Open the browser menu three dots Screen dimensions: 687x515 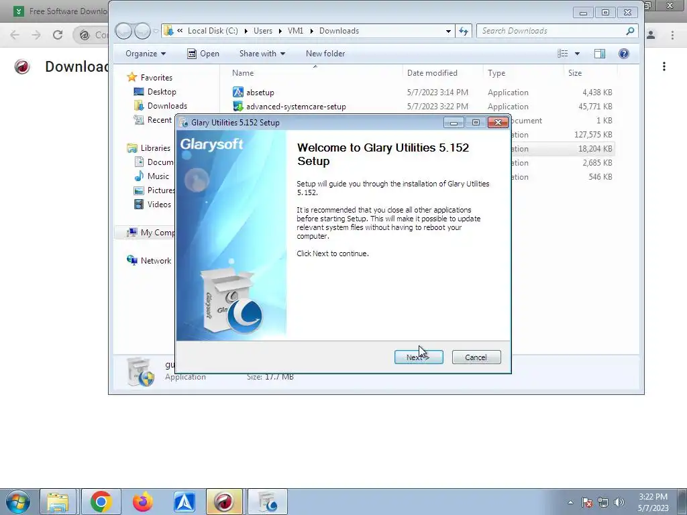click(x=672, y=35)
